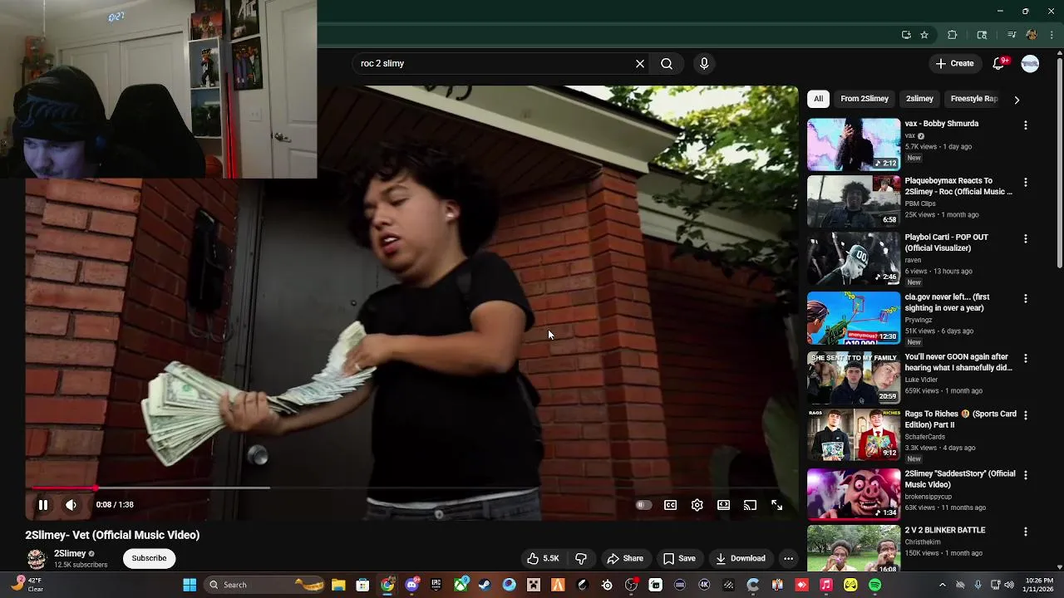Viewport: 1064px width, 598px height.
Task: Download the current video
Action: click(x=741, y=558)
